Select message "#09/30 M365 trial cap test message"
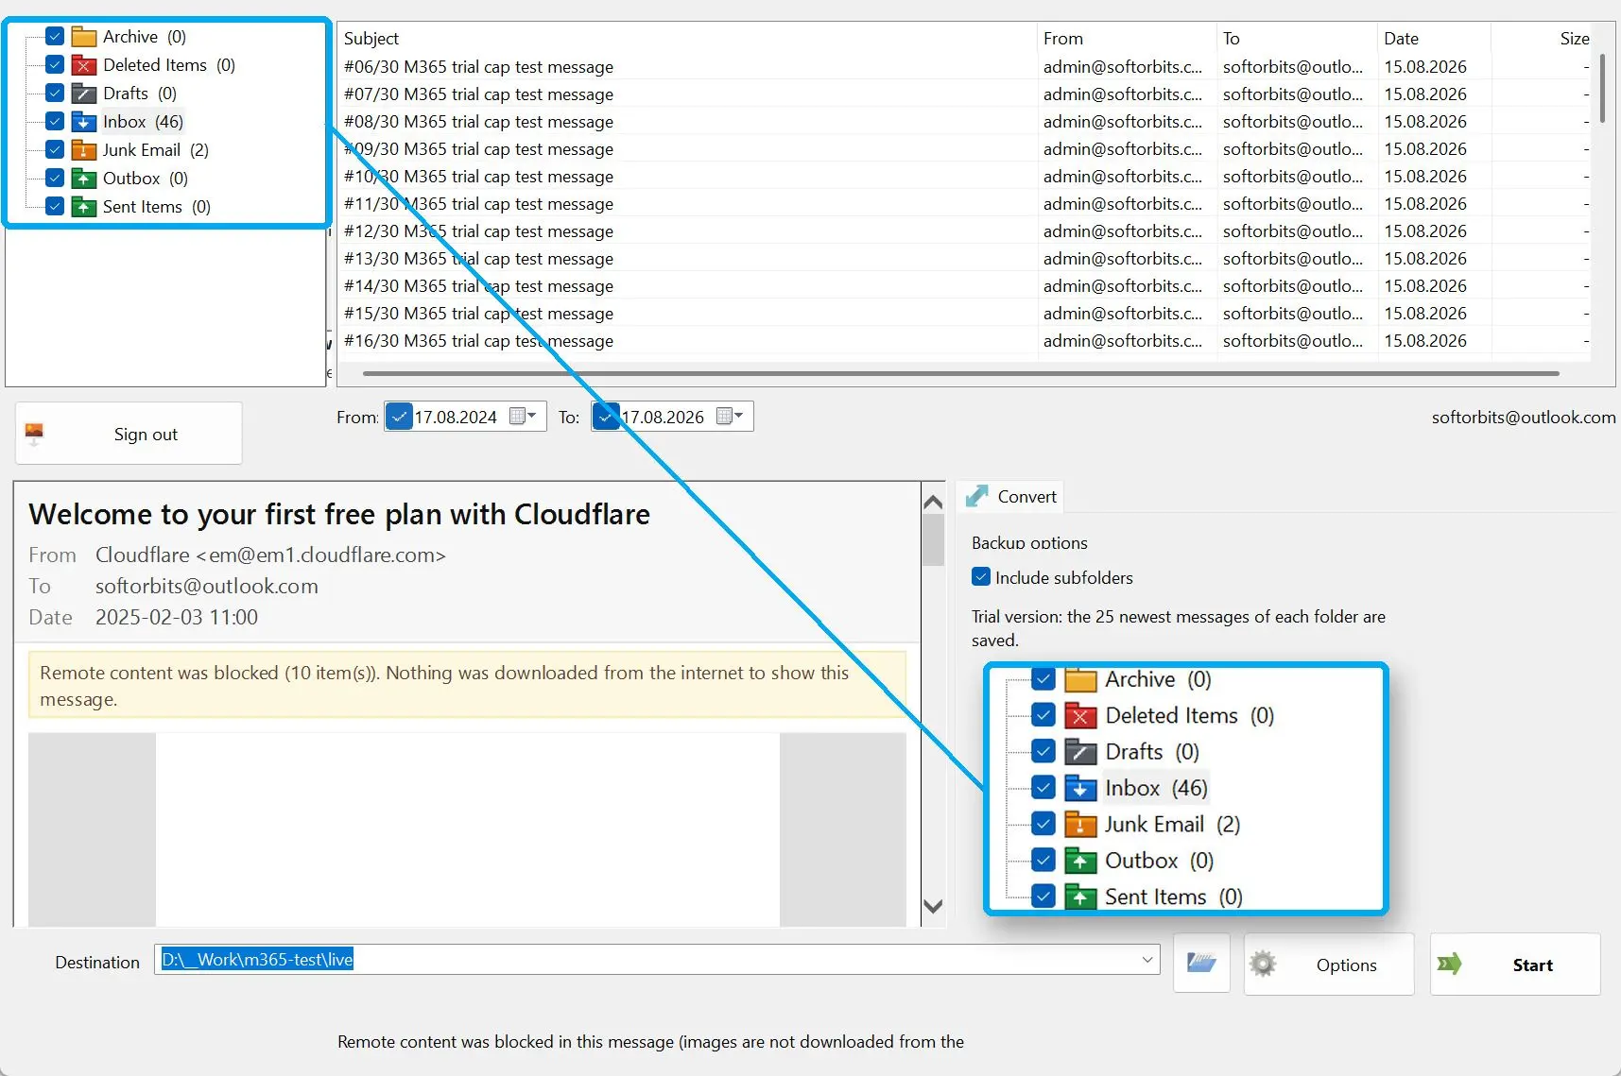 point(964,149)
